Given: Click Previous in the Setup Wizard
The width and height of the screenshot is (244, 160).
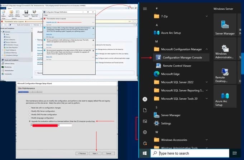Looking at the screenshot, I should [x=82, y=154].
